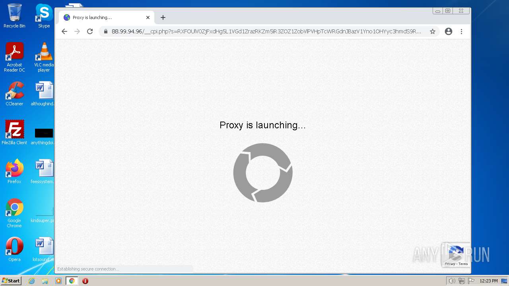Image resolution: width=509 pixels, height=286 pixels.
Task: Launch Internet Explorer from the taskbar
Action: tap(32, 281)
